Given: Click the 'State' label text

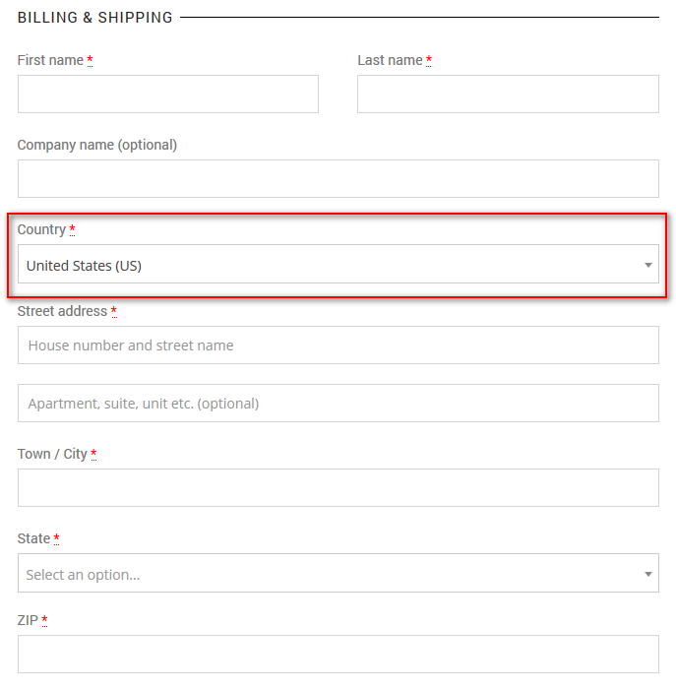Looking at the screenshot, I should (33, 538).
